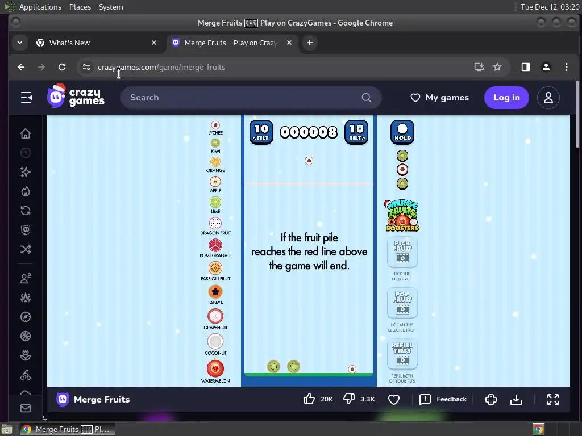View site information icon in address bar

coord(86,67)
